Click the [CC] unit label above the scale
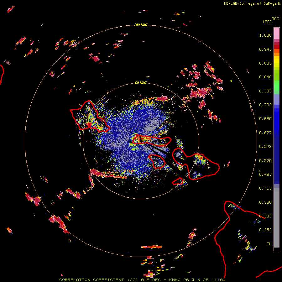The image size is (282, 282). point(267,22)
